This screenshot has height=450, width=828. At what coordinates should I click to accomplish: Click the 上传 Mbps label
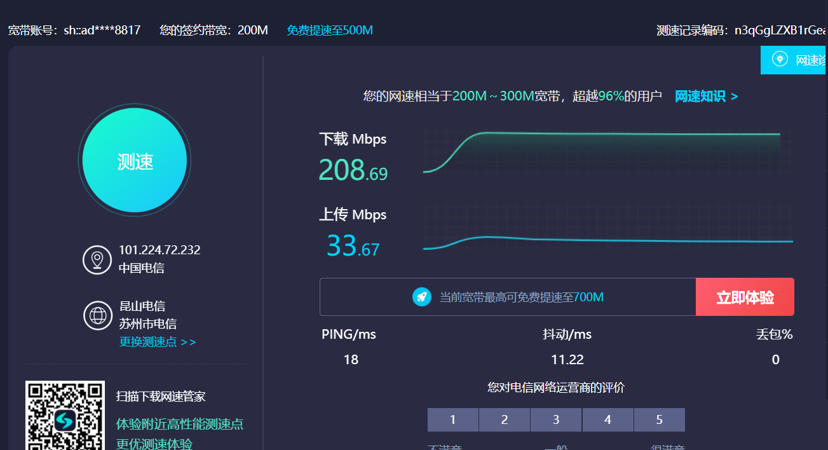coord(353,215)
